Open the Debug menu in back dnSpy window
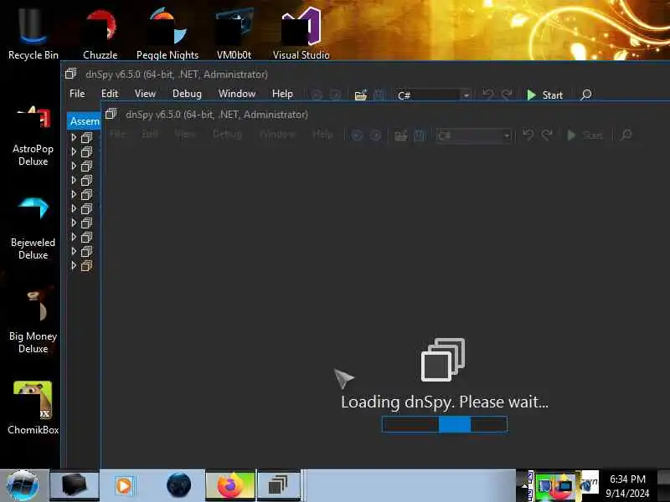 pos(187,94)
